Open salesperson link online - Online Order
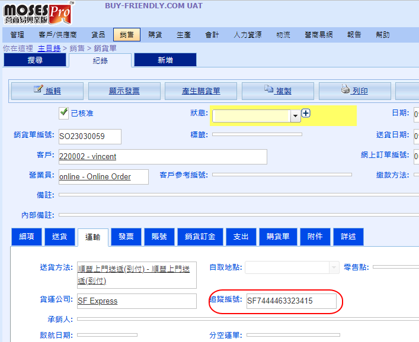 pyautogui.click(x=95, y=176)
